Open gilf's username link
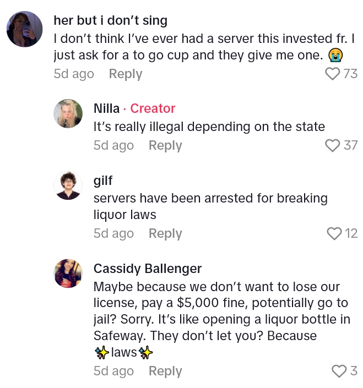The width and height of the screenshot is (363, 388). coord(103,181)
